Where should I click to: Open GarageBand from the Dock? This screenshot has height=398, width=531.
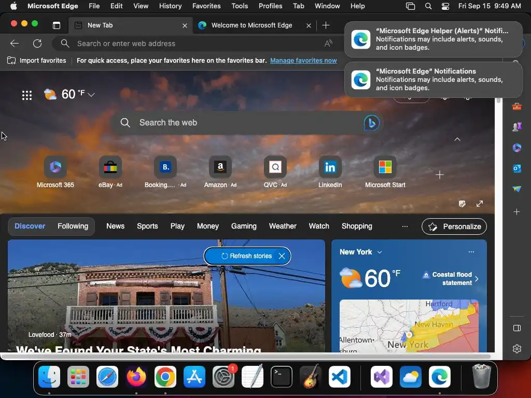point(311,377)
